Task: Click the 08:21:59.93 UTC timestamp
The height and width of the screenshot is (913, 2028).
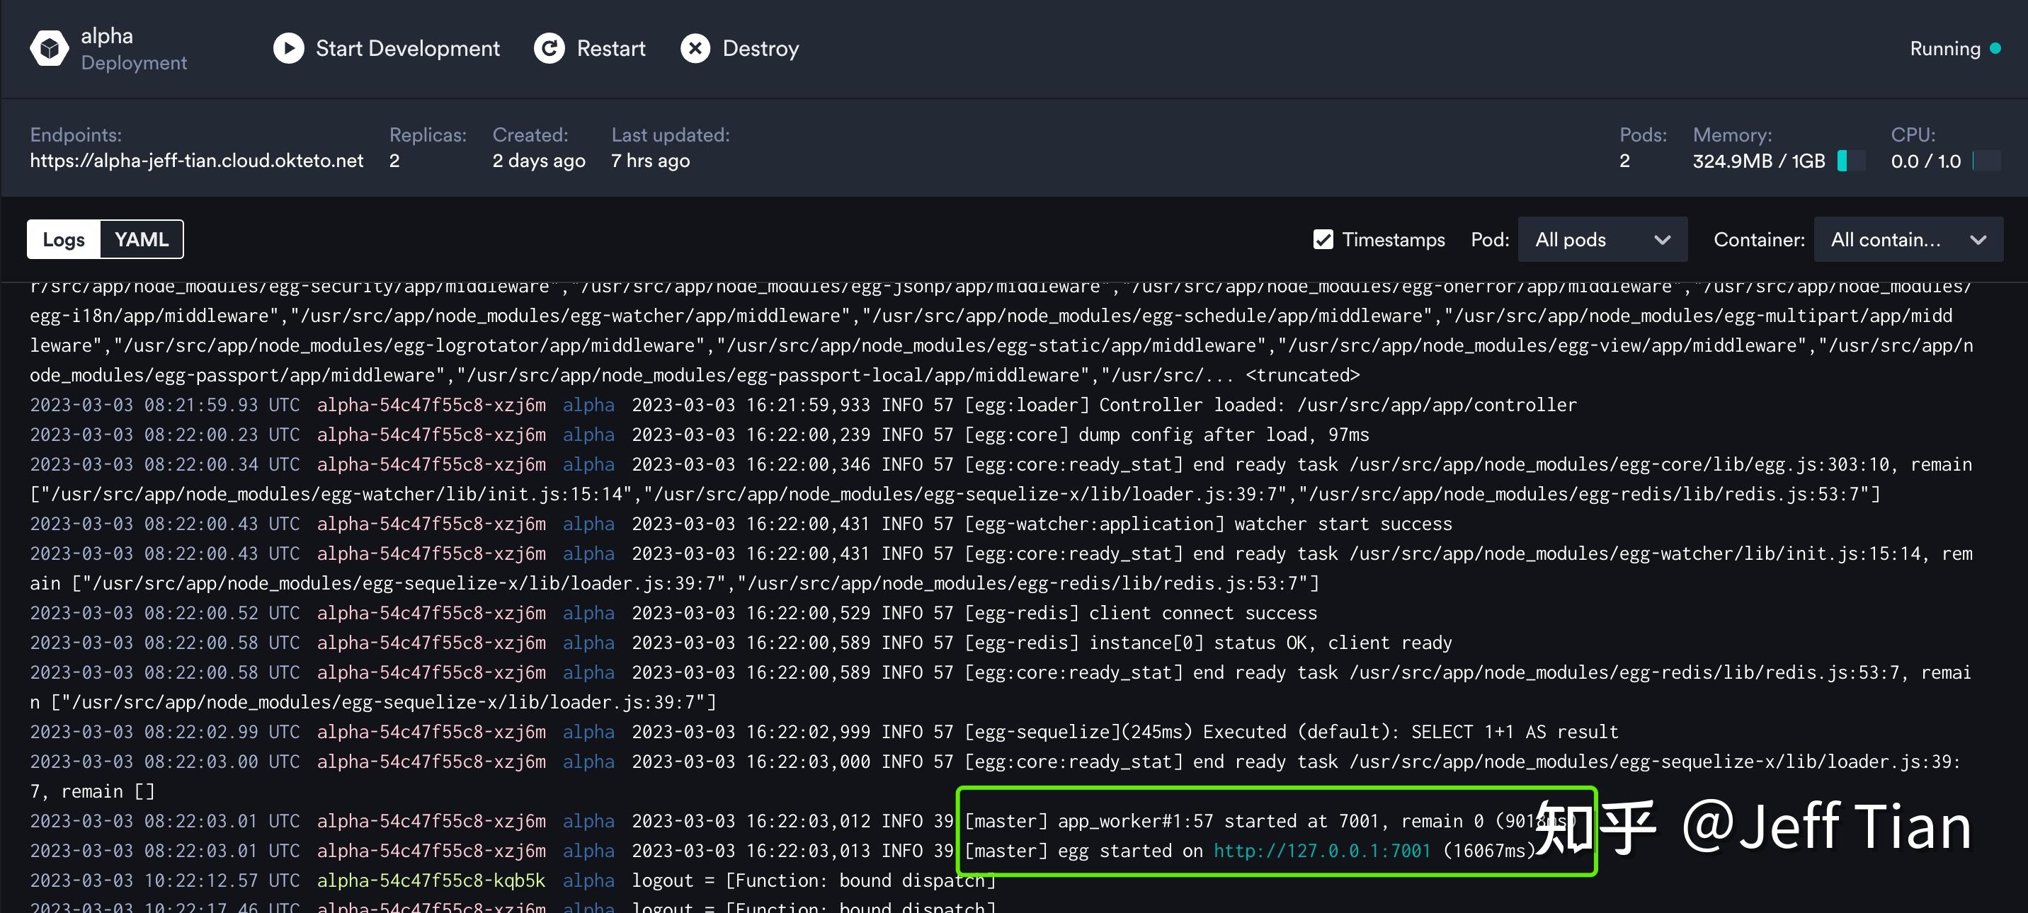Action: click(x=164, y=406)
